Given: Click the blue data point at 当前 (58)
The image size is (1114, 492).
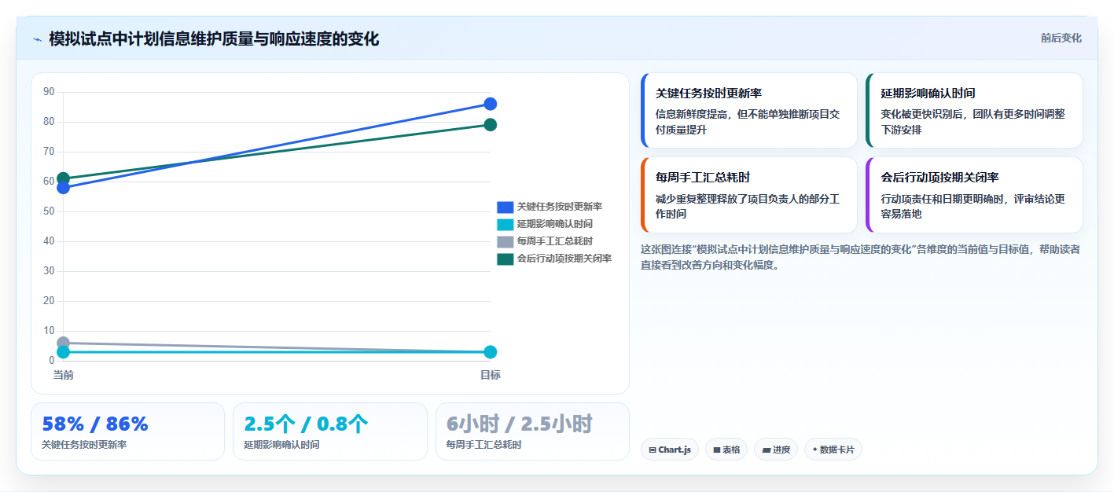Looking at the screenshot, I should click(64, 188).
